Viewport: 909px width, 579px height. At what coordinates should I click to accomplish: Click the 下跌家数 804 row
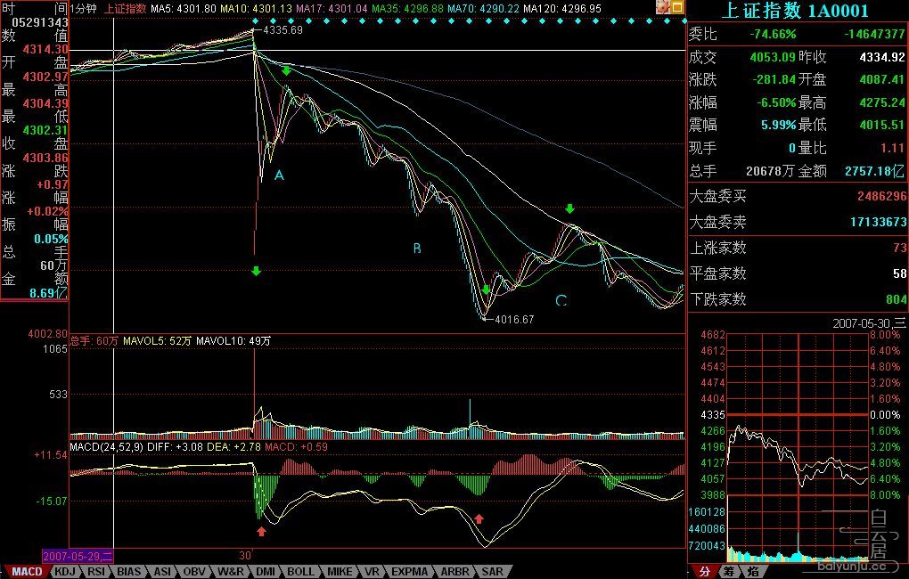(798, 299)
